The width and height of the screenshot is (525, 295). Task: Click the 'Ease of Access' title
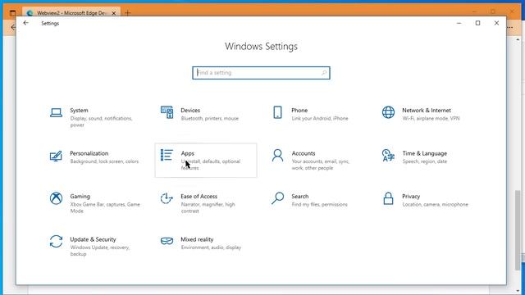[199, 197]
